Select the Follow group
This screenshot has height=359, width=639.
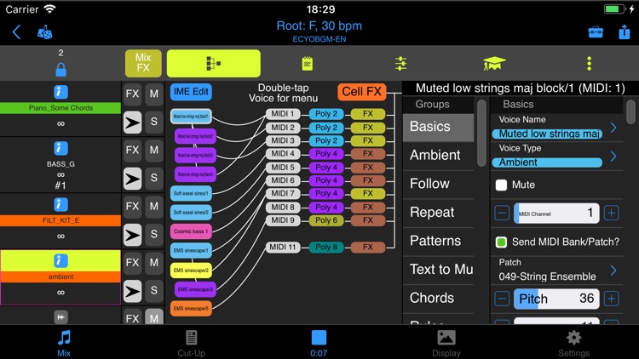[439, 184]
